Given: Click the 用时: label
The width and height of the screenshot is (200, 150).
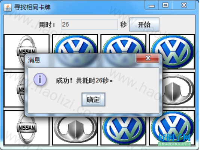Looking at the screenshot, I should pyautogui.click(x=47, y=24).
